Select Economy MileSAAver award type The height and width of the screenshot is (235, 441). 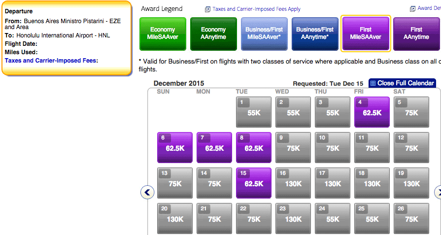163,34
